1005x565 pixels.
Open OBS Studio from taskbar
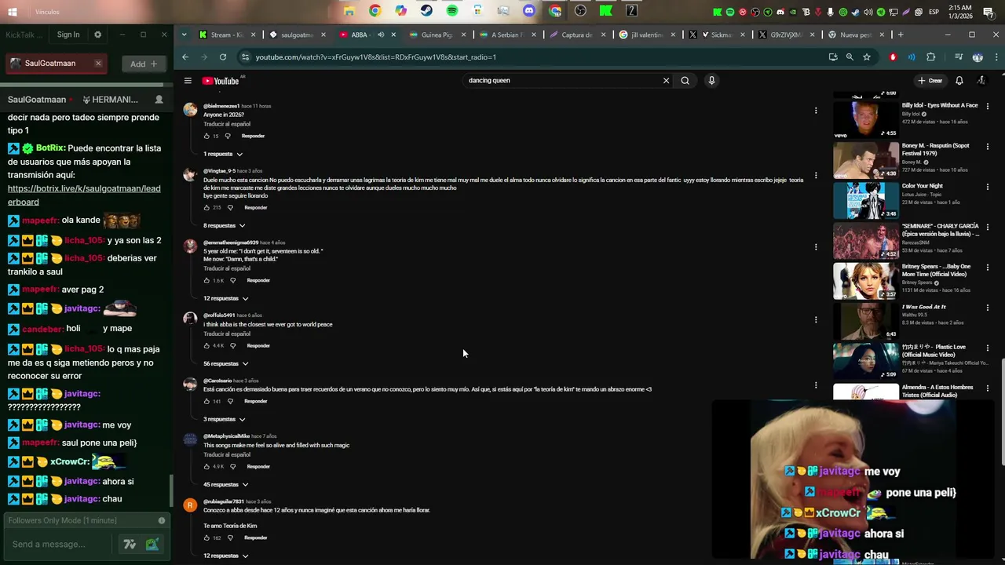pos(580,11)
